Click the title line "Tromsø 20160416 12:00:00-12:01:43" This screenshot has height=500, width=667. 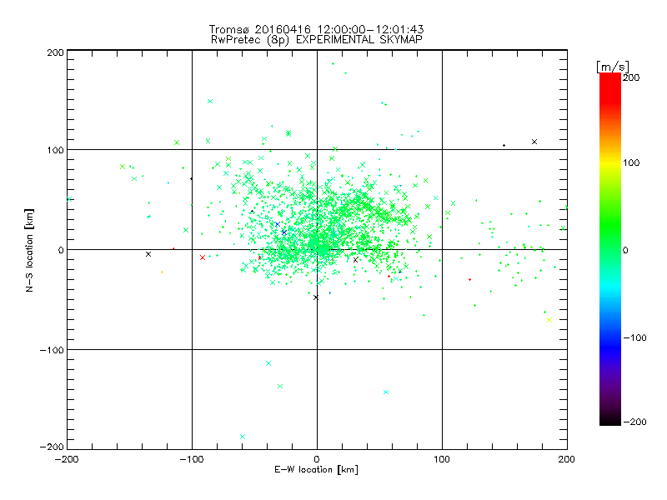(x=316, y=29)
